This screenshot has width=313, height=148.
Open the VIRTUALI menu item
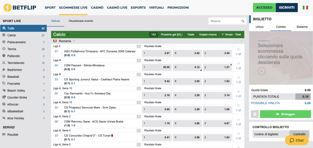pos(156,8)
